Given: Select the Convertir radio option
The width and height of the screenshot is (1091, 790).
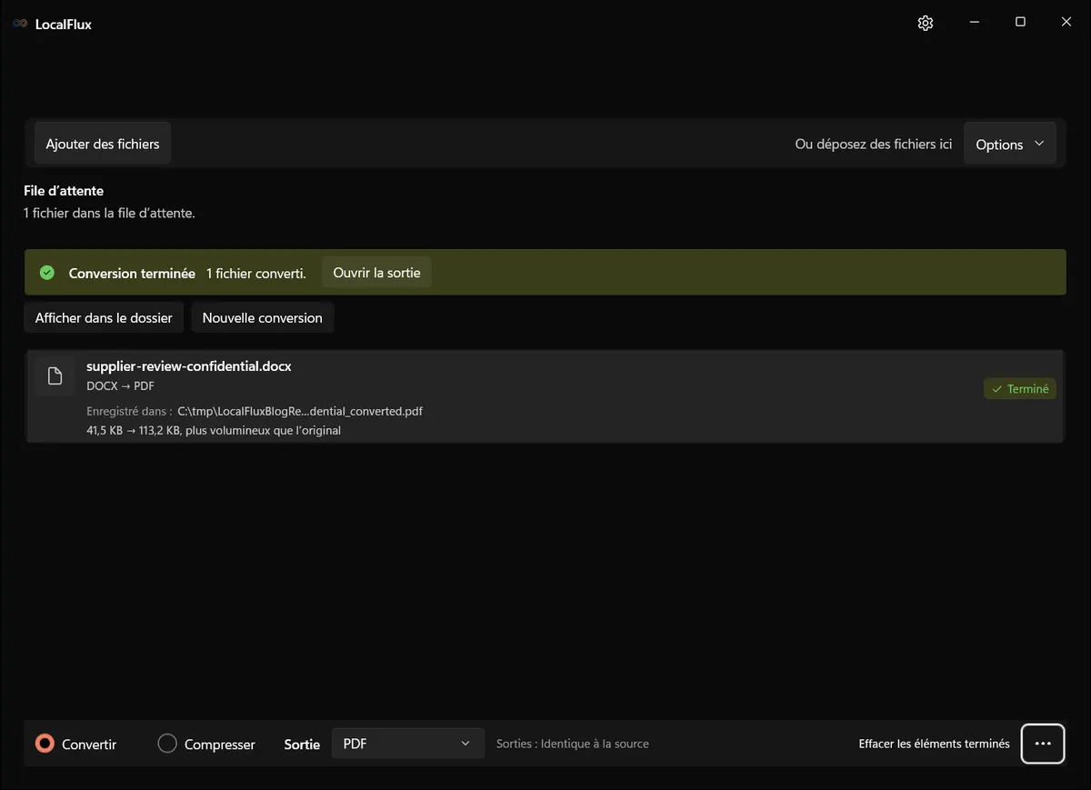Looking at the screenshot, I should [75, 744].
